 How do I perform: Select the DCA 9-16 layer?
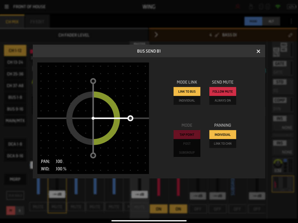[x=15, y=156]
